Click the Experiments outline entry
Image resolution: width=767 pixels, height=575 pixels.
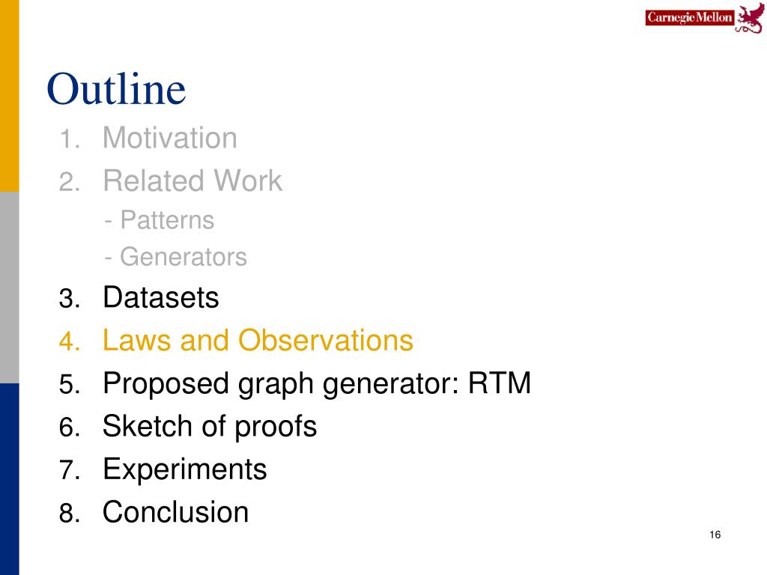(x=185, y=470)
